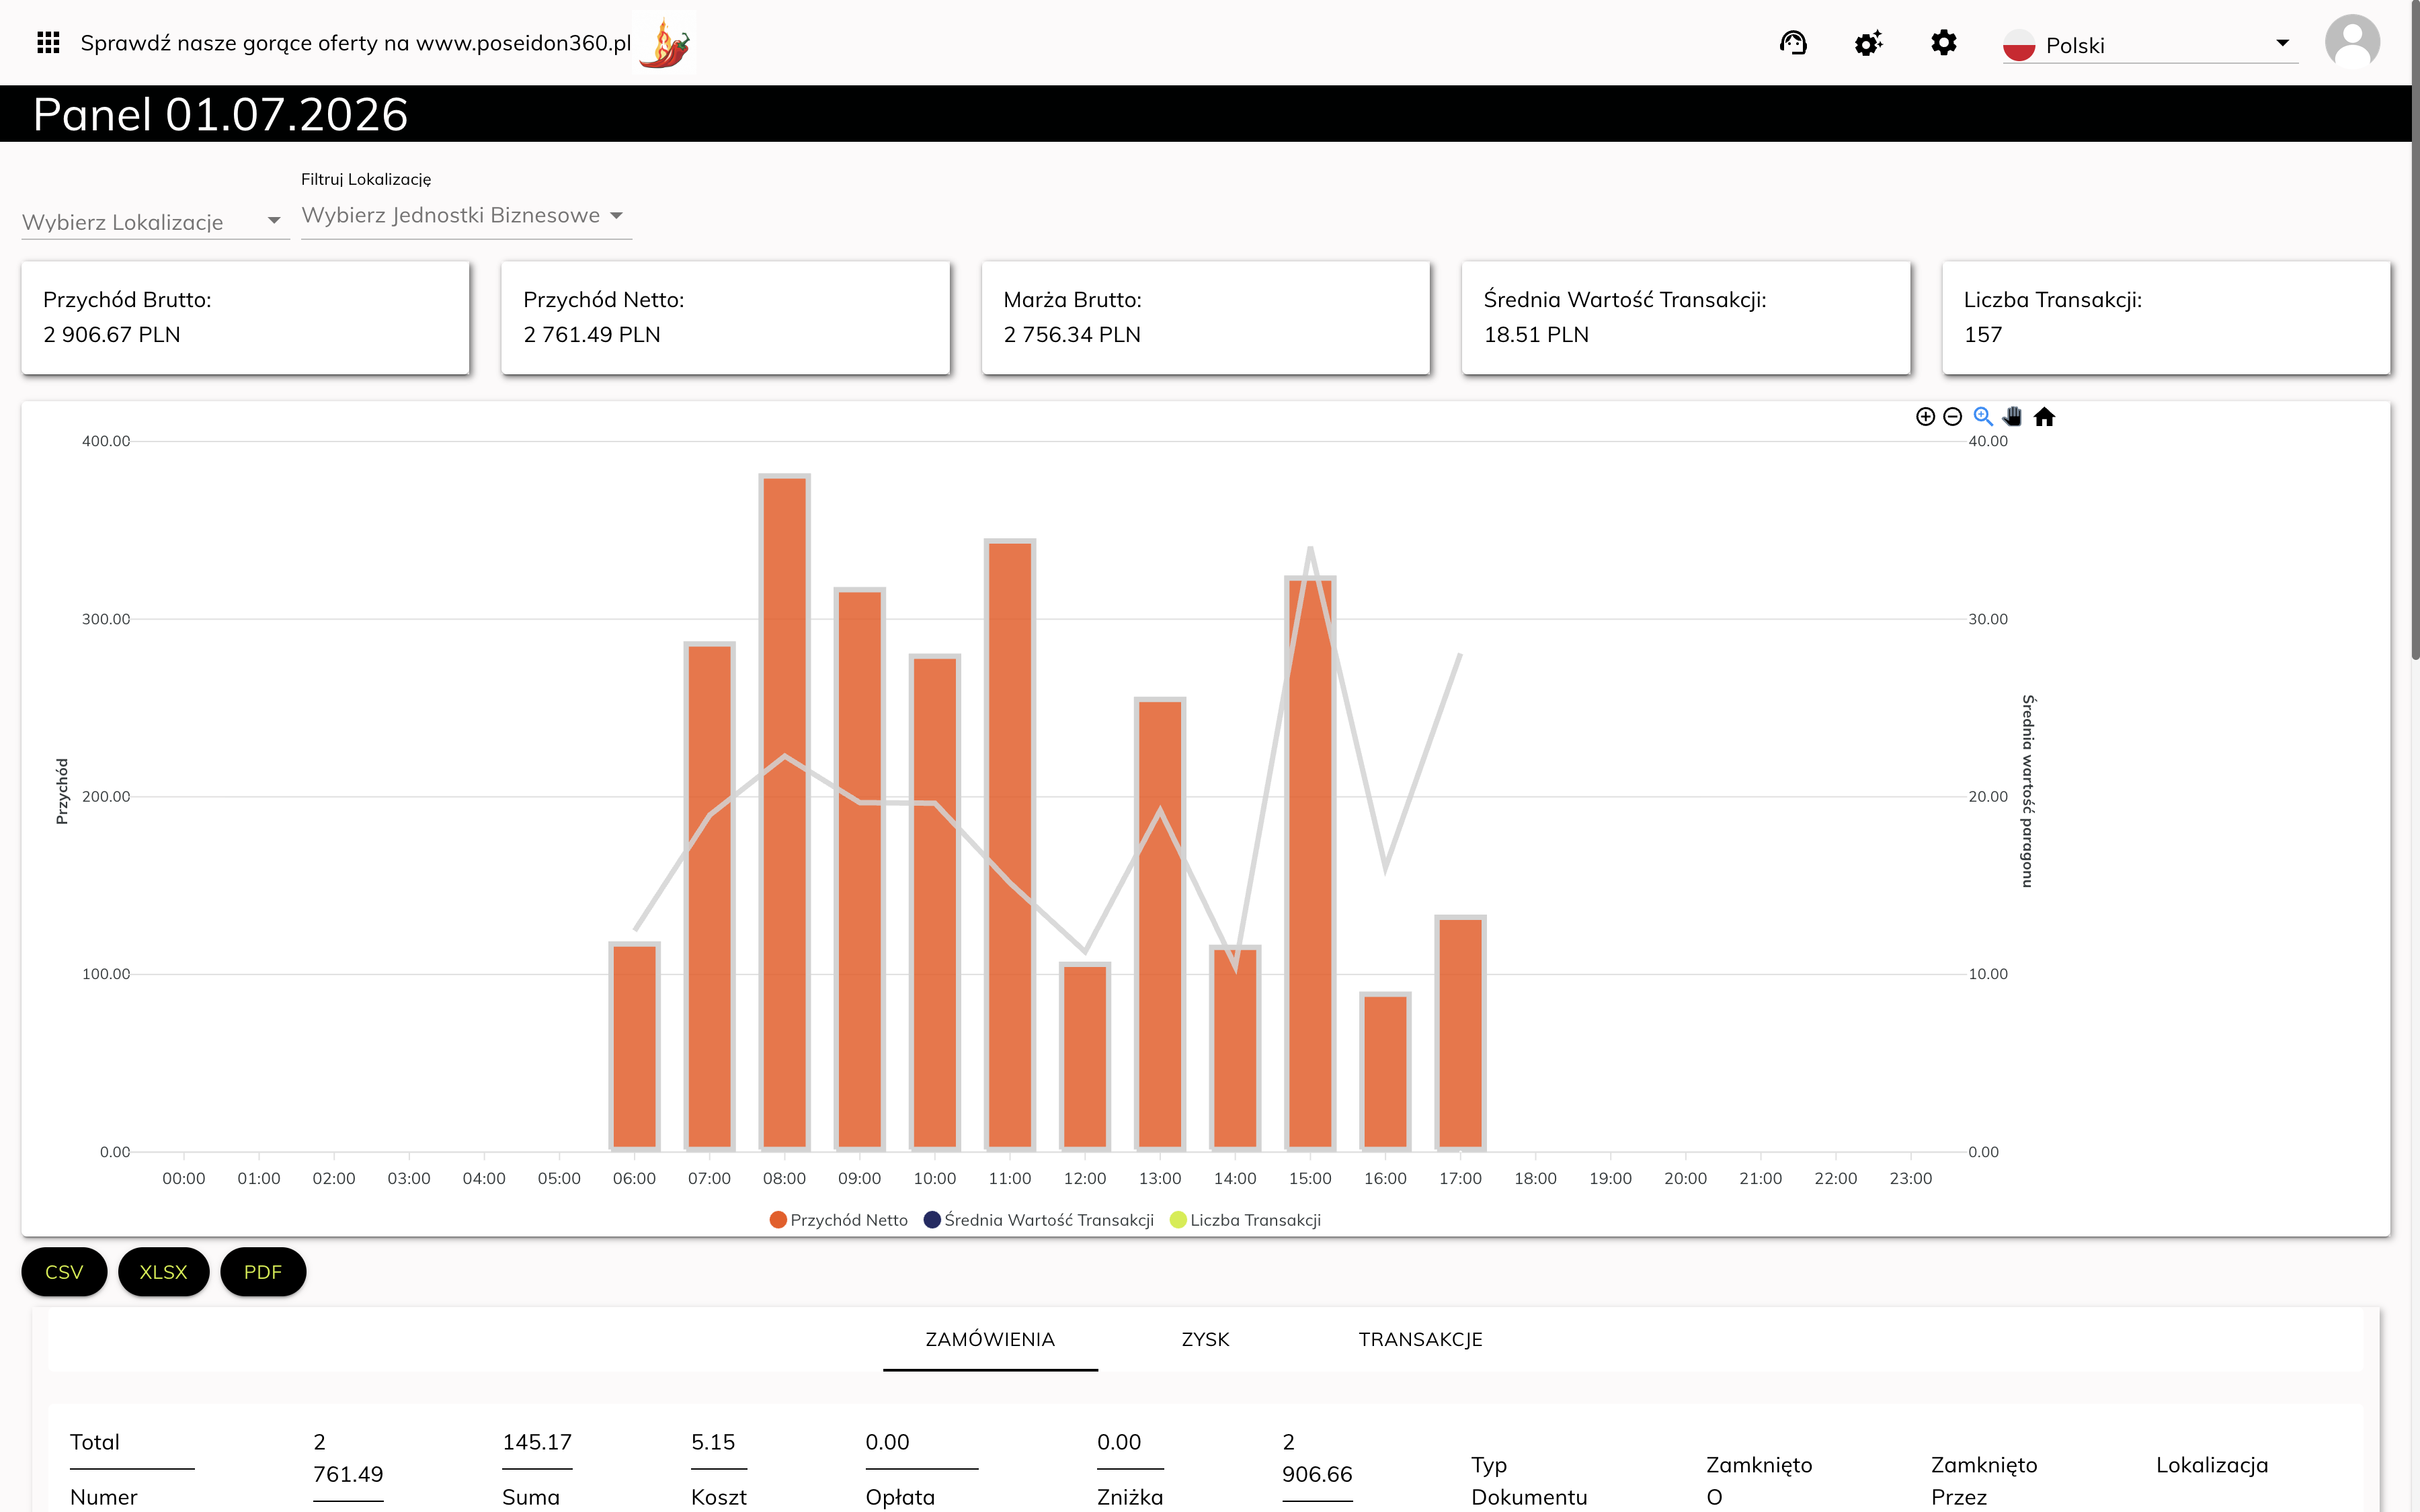Open the user profile avatar
Viewport: 2420px width, 1512px height.
pos(2352,42)
